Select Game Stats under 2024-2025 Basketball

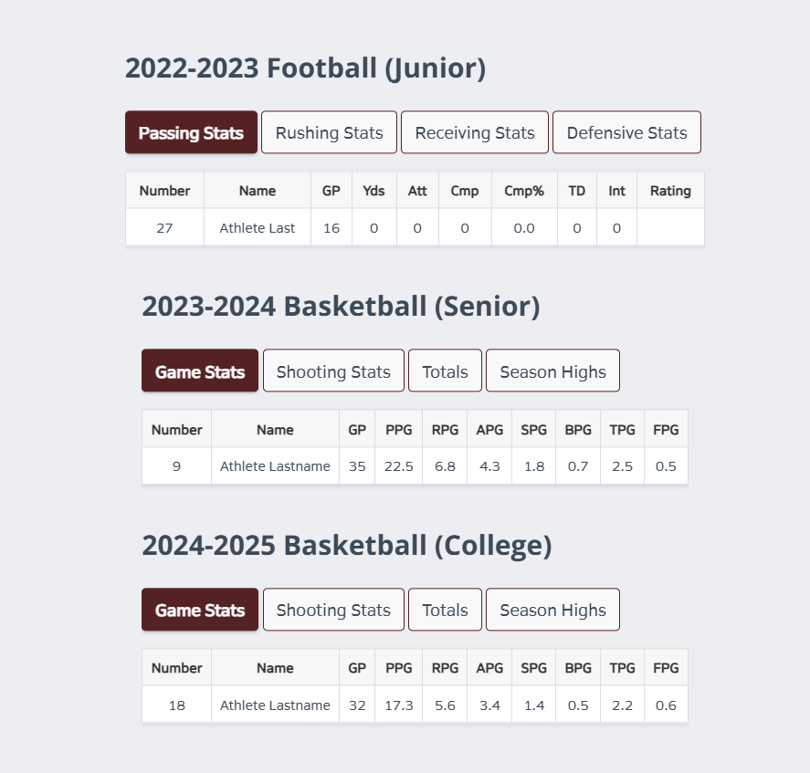[200, 610]
